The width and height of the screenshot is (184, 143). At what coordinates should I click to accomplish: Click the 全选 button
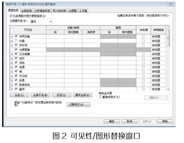[x=19, y=95]
